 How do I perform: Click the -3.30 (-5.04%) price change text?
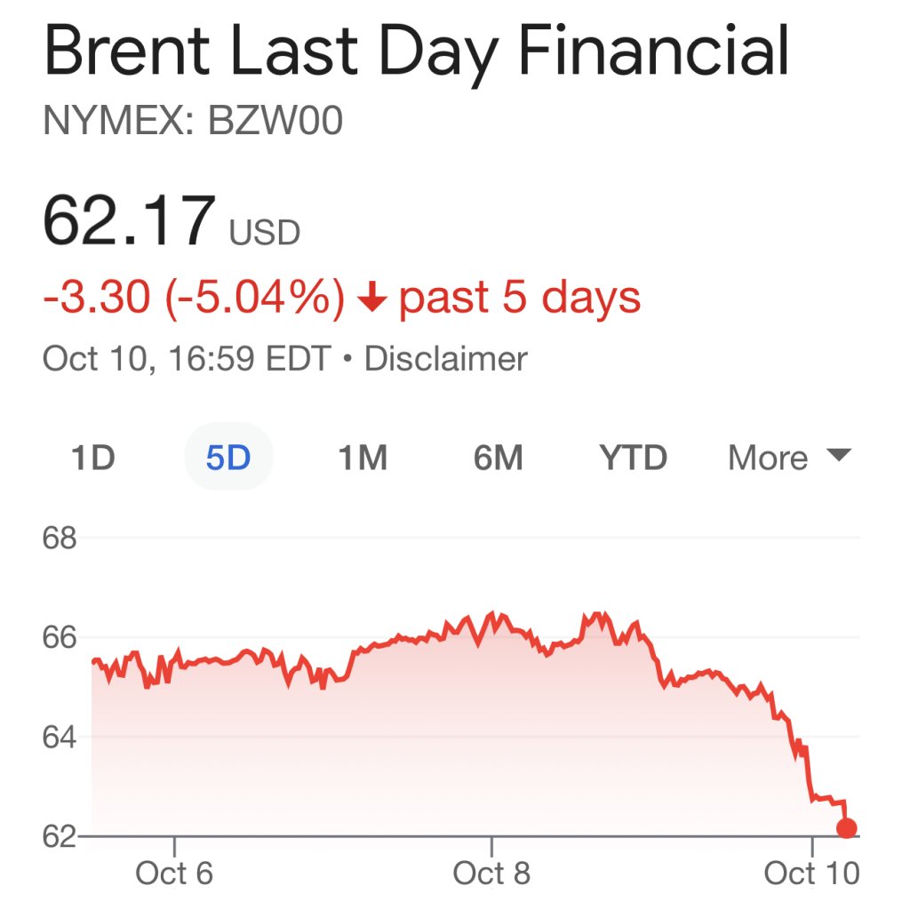(194, 299)
